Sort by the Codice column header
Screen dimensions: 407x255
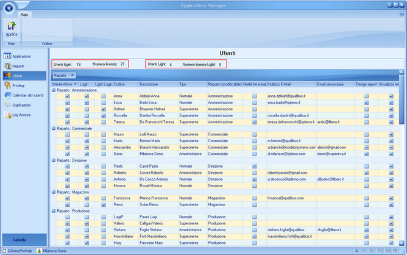(x=126, y=84)
